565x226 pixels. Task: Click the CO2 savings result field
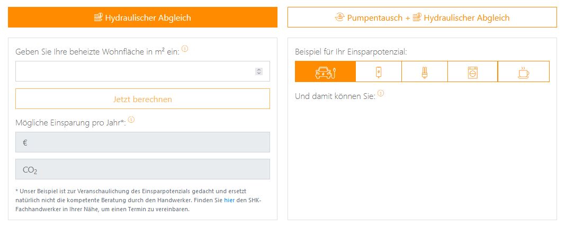[142, 169]
